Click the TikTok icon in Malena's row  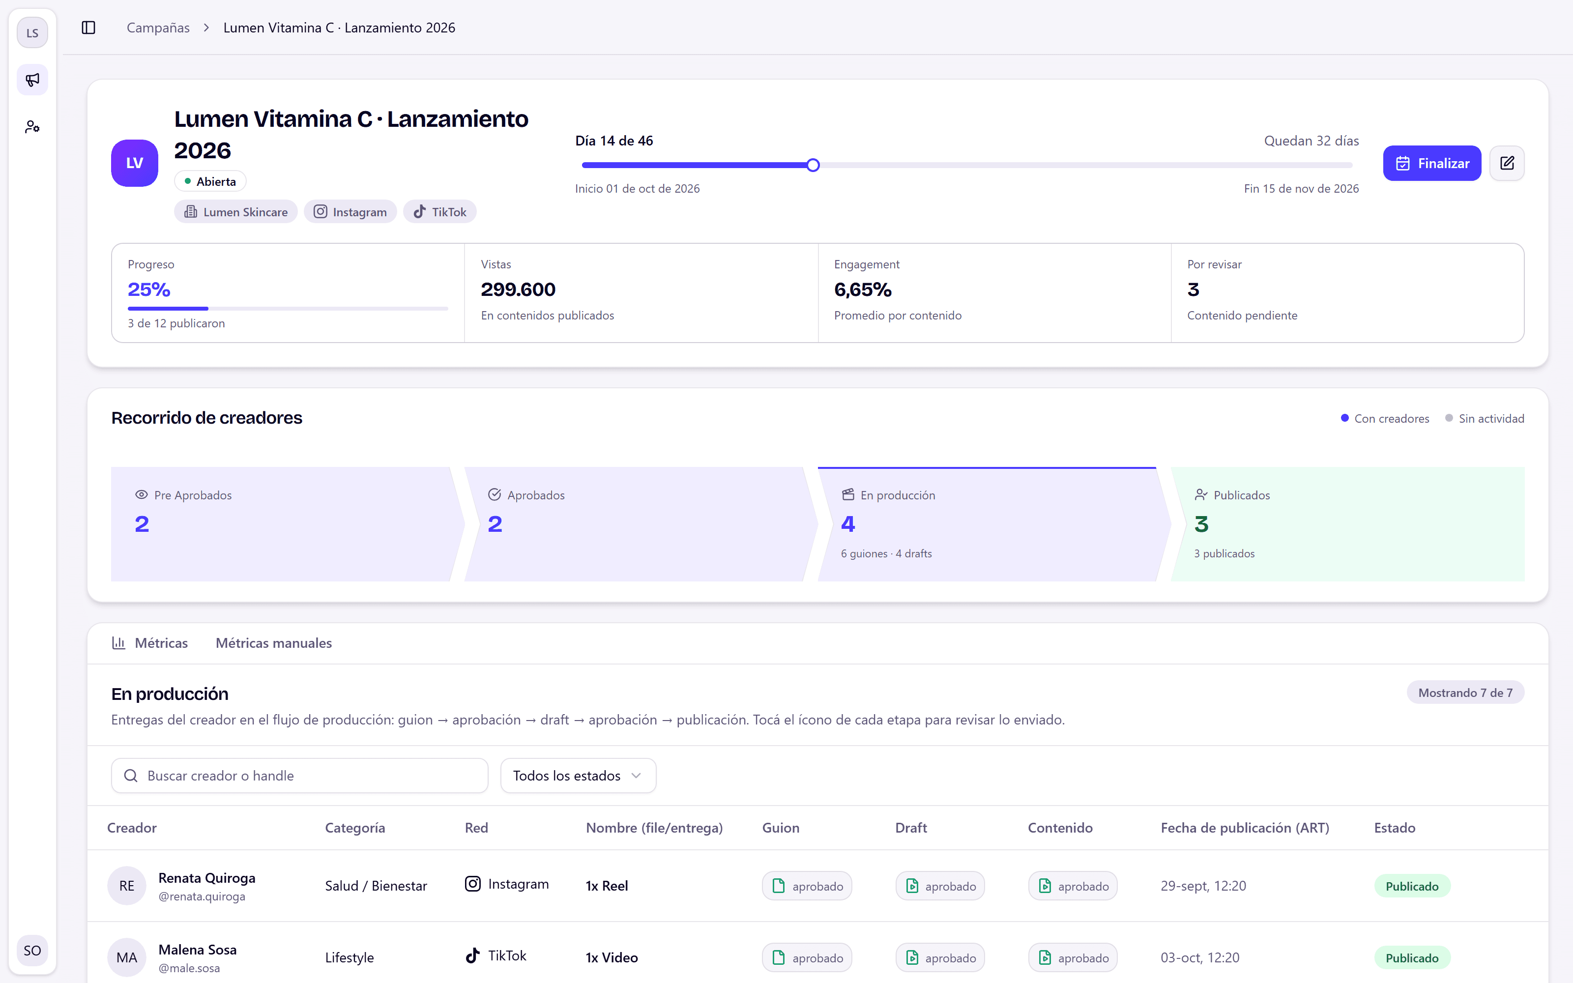(x=472, y=955)
